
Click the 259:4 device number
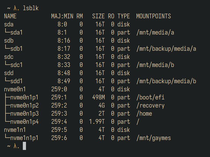(x=59, y=122)
